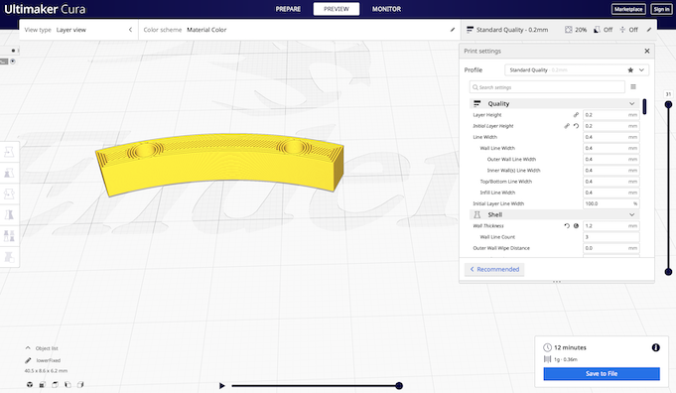Click the Initial Layer Line Width field
This screenshot has width=676, height=393.
click(610, 203)
